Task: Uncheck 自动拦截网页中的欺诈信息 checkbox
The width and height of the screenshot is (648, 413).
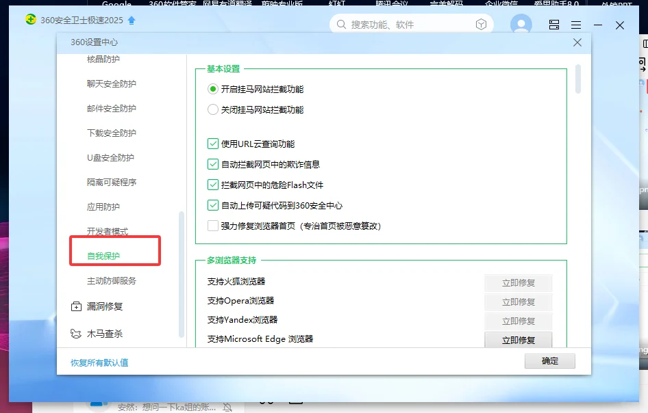Action: click(213, 164)
